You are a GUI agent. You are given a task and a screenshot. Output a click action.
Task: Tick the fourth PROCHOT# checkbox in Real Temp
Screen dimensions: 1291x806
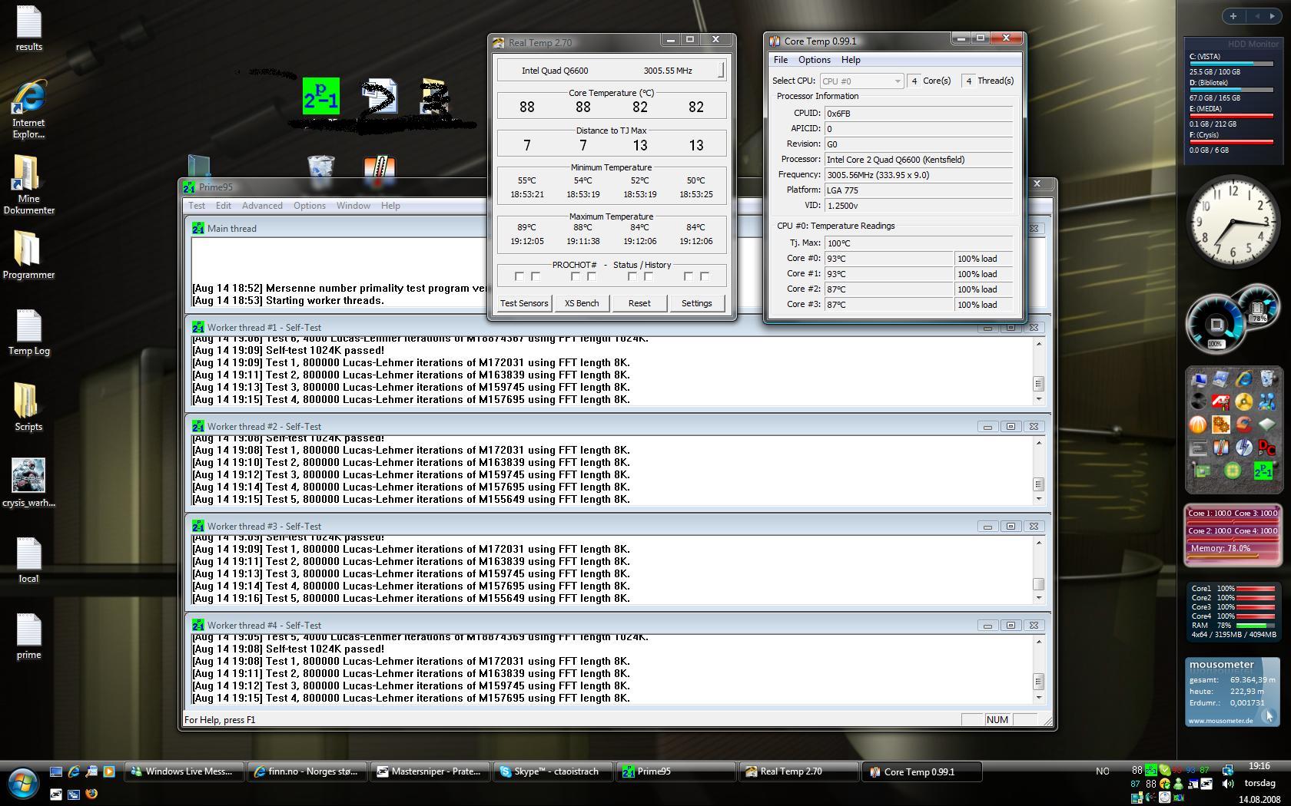click(591, 276)
